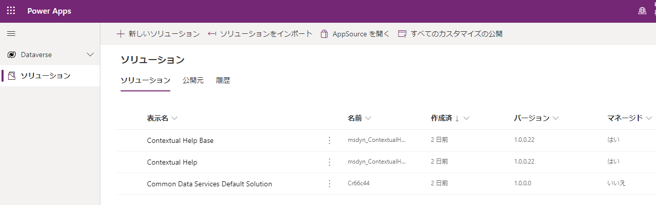Open more options for Common Data Services
Image resolution: width=656 pixels, height=205 pixels.
[x=329, y=184]
